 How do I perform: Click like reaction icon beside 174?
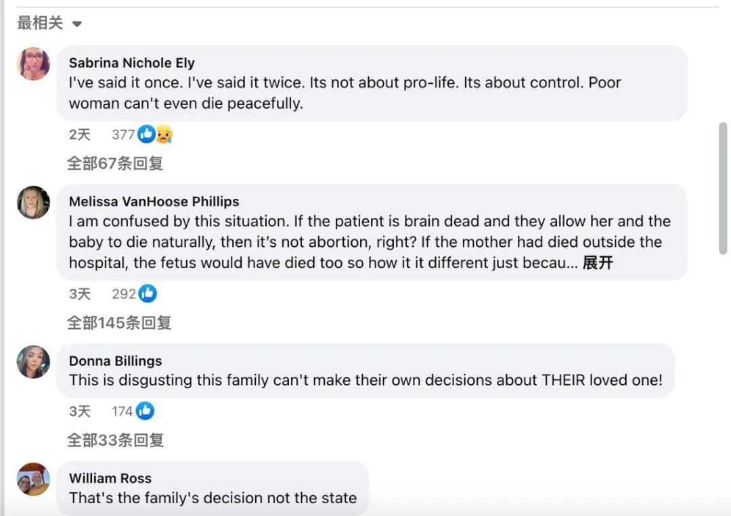[145, 411]
